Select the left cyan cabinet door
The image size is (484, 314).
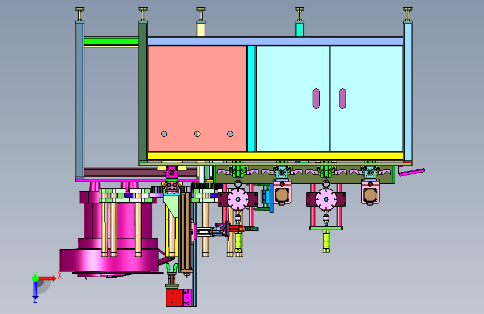[x=293, y=98]
